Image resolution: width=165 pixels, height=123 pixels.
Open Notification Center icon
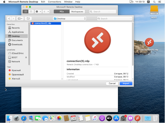[159, 2]
